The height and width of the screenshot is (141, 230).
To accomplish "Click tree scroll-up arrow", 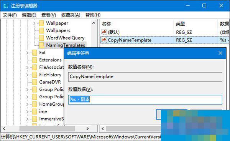I will [x=94, y=23].
